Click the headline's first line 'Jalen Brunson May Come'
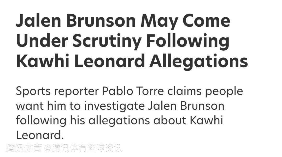Viewport: 282px width, 157px height. [123, 20]
